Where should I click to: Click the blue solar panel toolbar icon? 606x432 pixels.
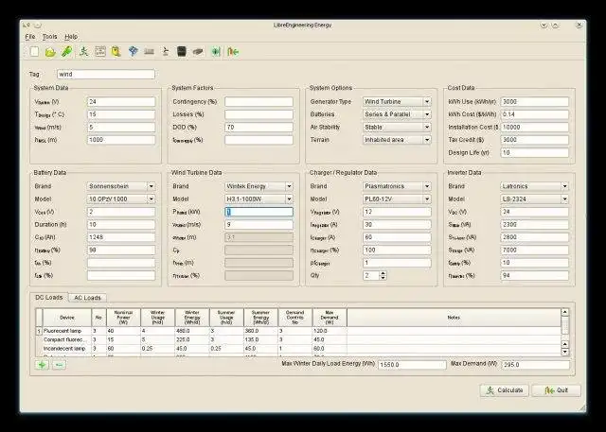133,51
